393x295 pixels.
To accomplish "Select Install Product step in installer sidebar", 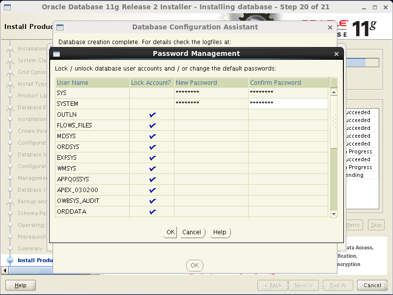I will pyautogui.click(x=35, y=260).
